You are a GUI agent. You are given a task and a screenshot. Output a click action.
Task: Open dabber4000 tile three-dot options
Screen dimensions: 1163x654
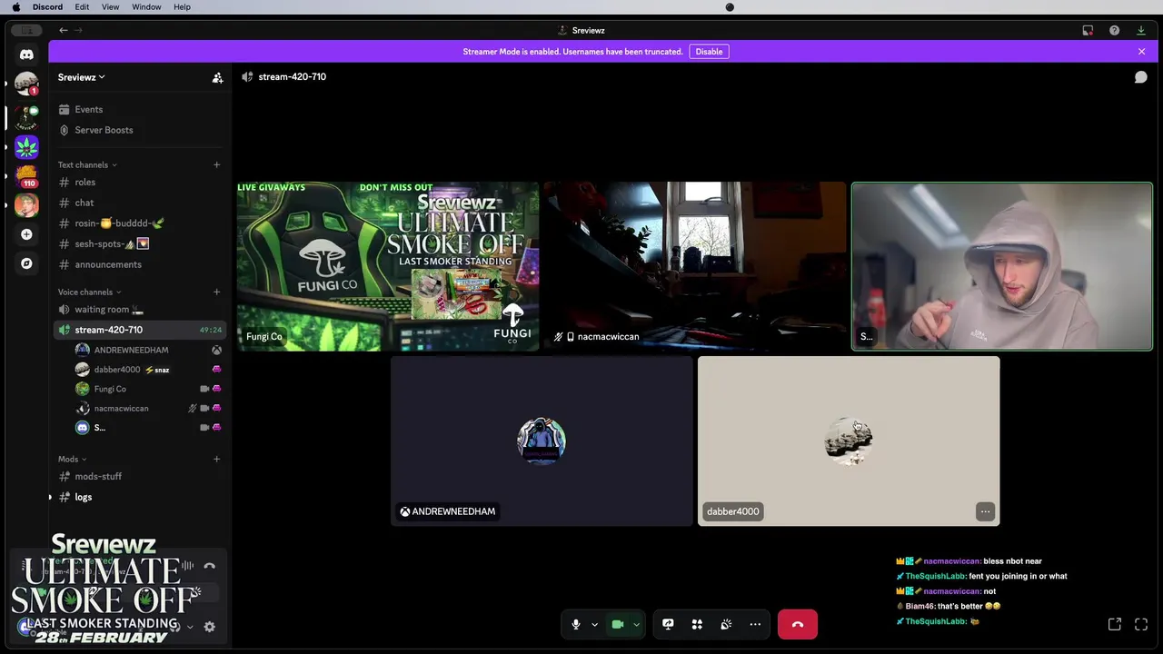[x=985, y=511]
